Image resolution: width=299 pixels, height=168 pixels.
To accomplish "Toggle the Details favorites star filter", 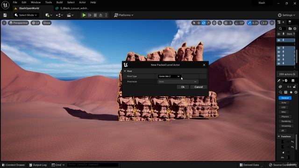I will (291, 92).
